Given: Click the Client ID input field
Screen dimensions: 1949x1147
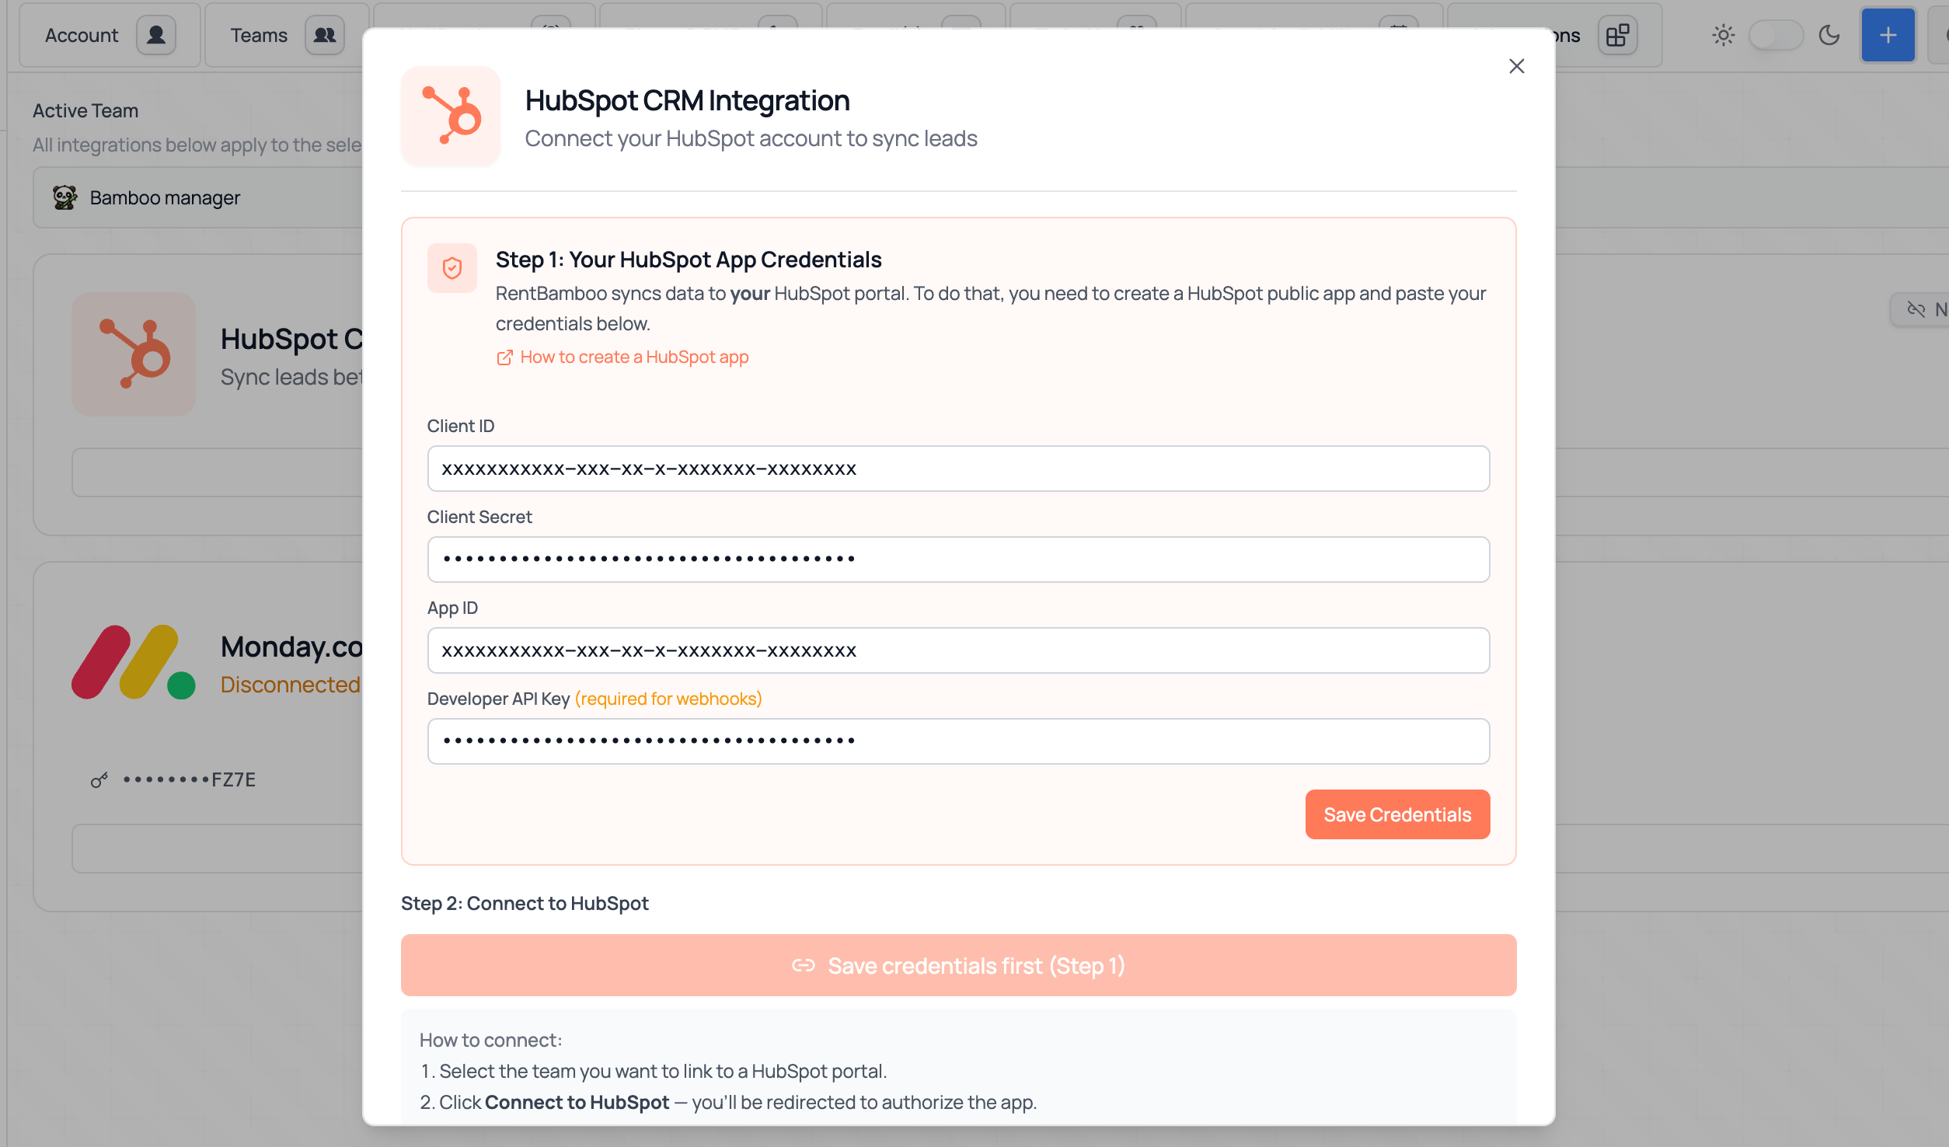Looking at the screenshot, I should coord(958,469).
